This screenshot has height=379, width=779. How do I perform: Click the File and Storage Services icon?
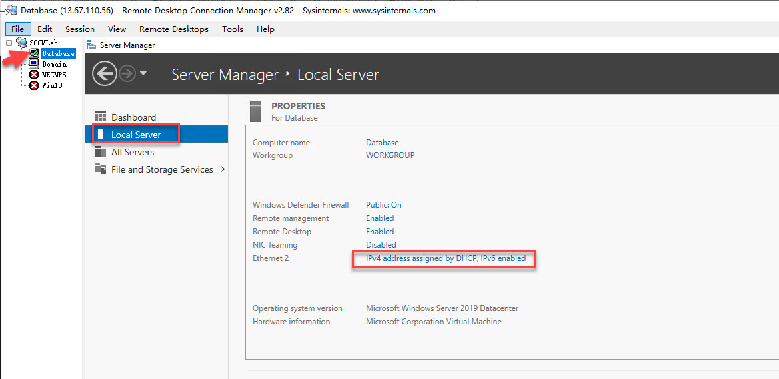101,169
